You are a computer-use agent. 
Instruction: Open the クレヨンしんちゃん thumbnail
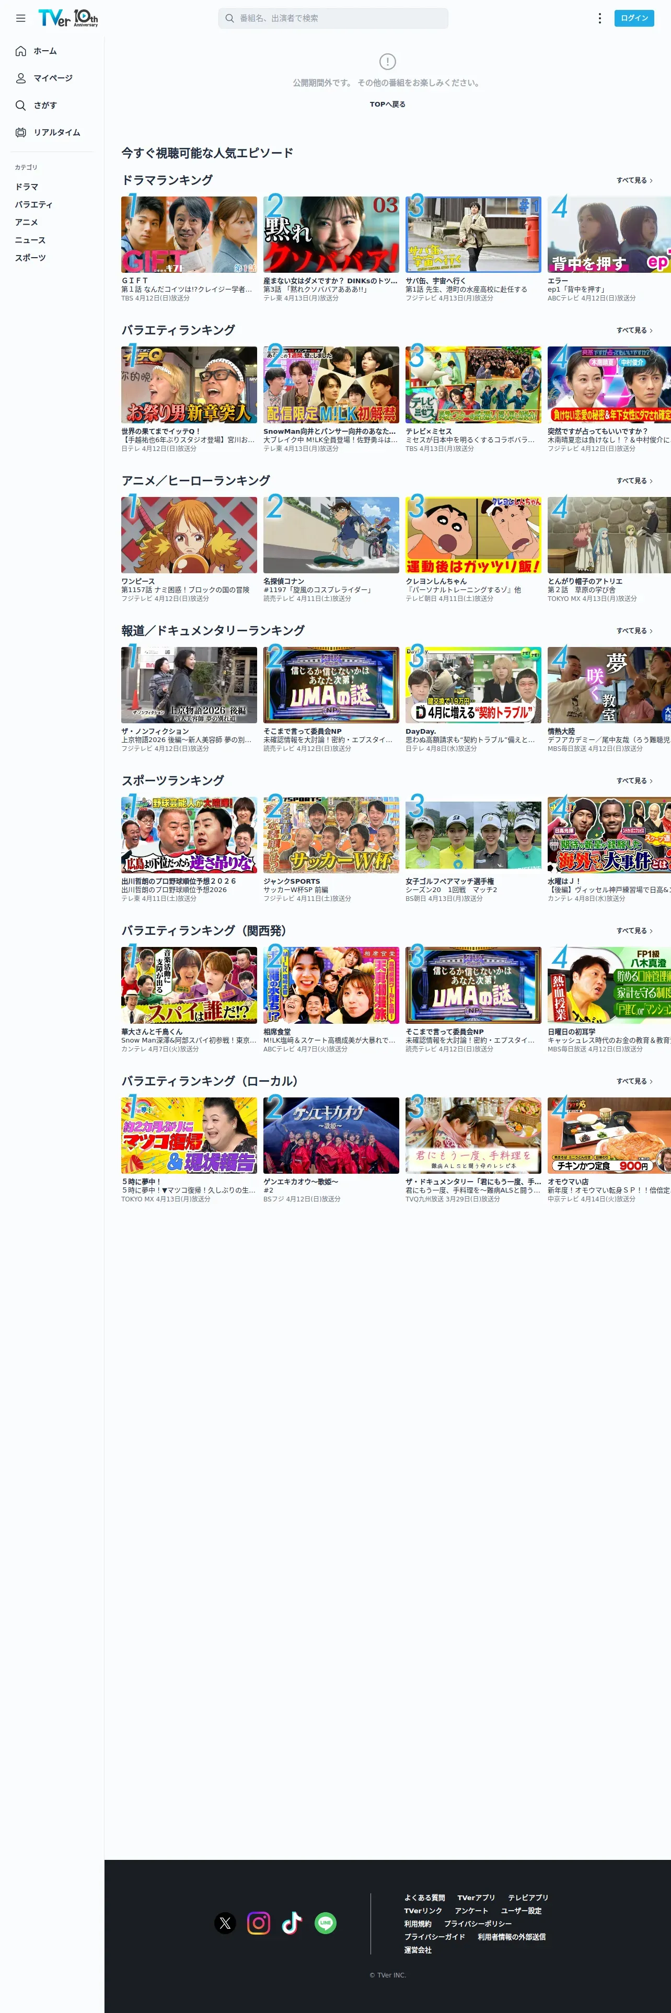(x=473, y=535)
